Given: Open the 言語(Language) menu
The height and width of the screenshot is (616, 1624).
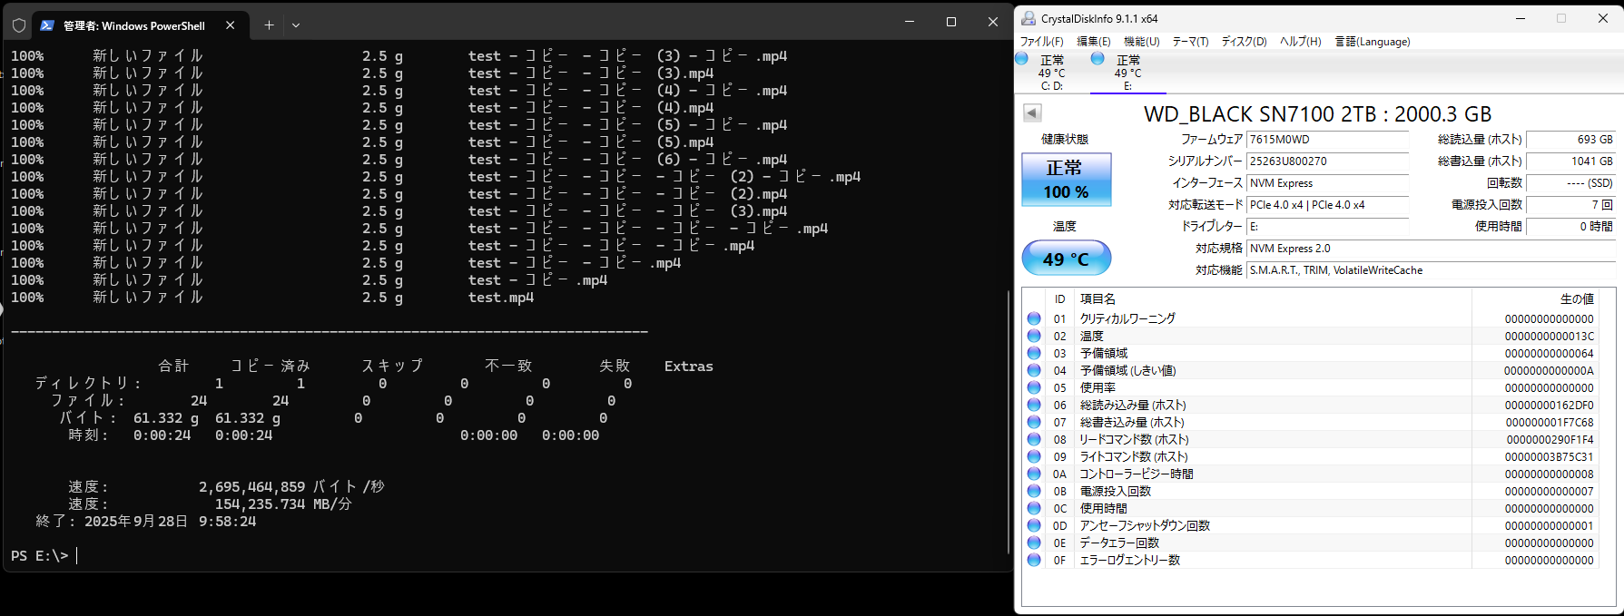Looking at the screenshot, I should [x=1372, y=42].
